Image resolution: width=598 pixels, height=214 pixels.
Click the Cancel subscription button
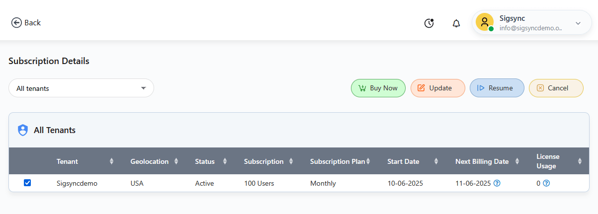(556, 88)
